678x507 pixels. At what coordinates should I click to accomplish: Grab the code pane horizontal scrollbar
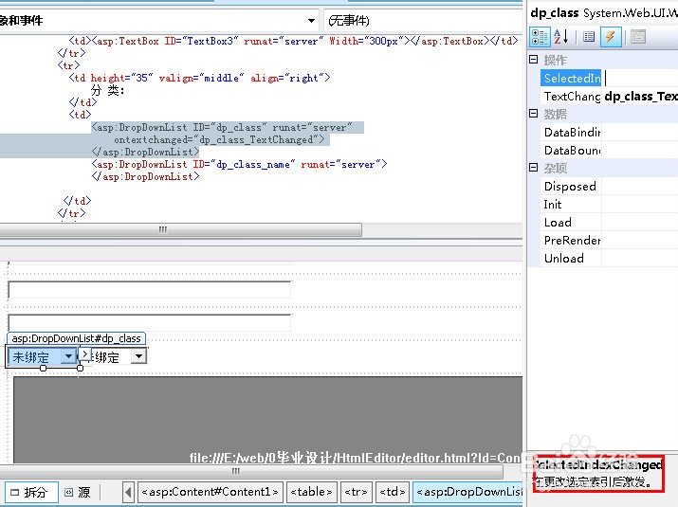click(x=180, y=229)
